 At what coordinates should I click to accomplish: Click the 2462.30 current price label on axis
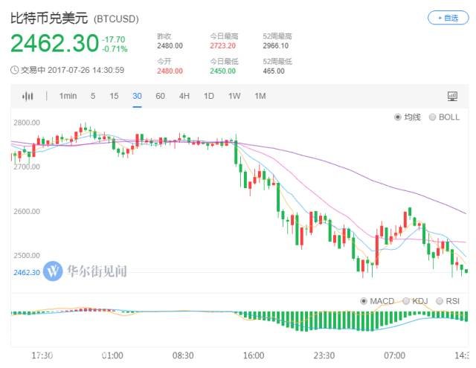pyautogui.click(x=26, y=272)
